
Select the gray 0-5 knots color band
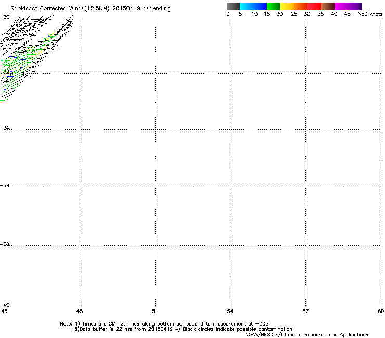coord(233,6)
